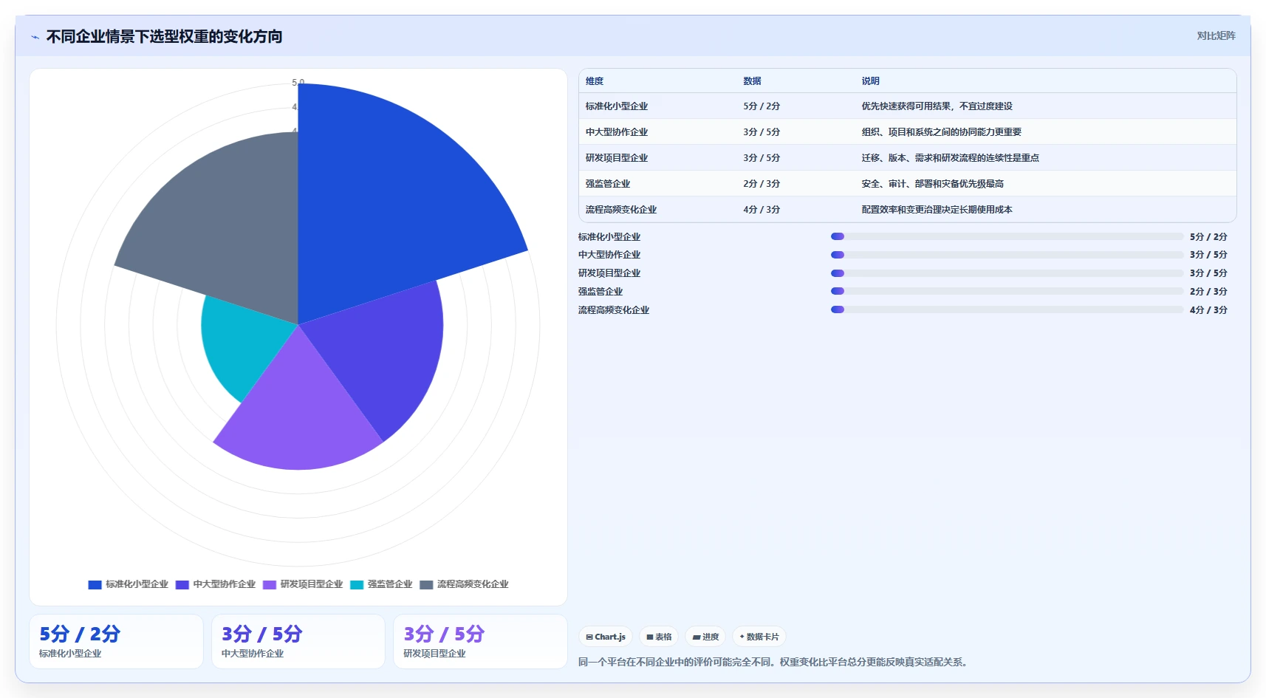
Task: Click the 不同企业情景下选型权重的变化方向 title
Action: (x=164, y=36)
